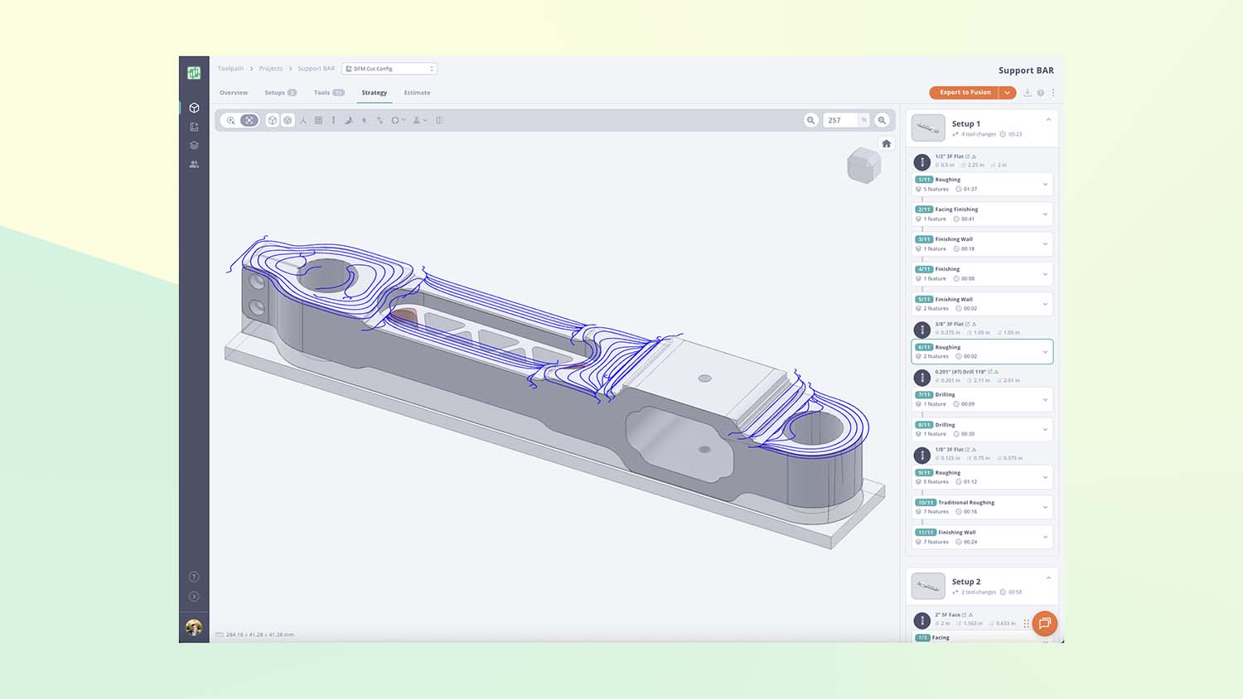1243x699 pixels.
Task: Open the Projects breadcrumb link
Action: 271,68
